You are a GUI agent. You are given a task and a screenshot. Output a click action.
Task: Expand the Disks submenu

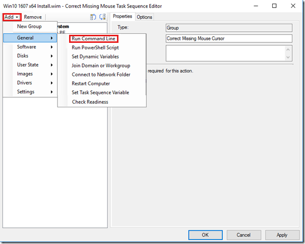pos(30,56)
